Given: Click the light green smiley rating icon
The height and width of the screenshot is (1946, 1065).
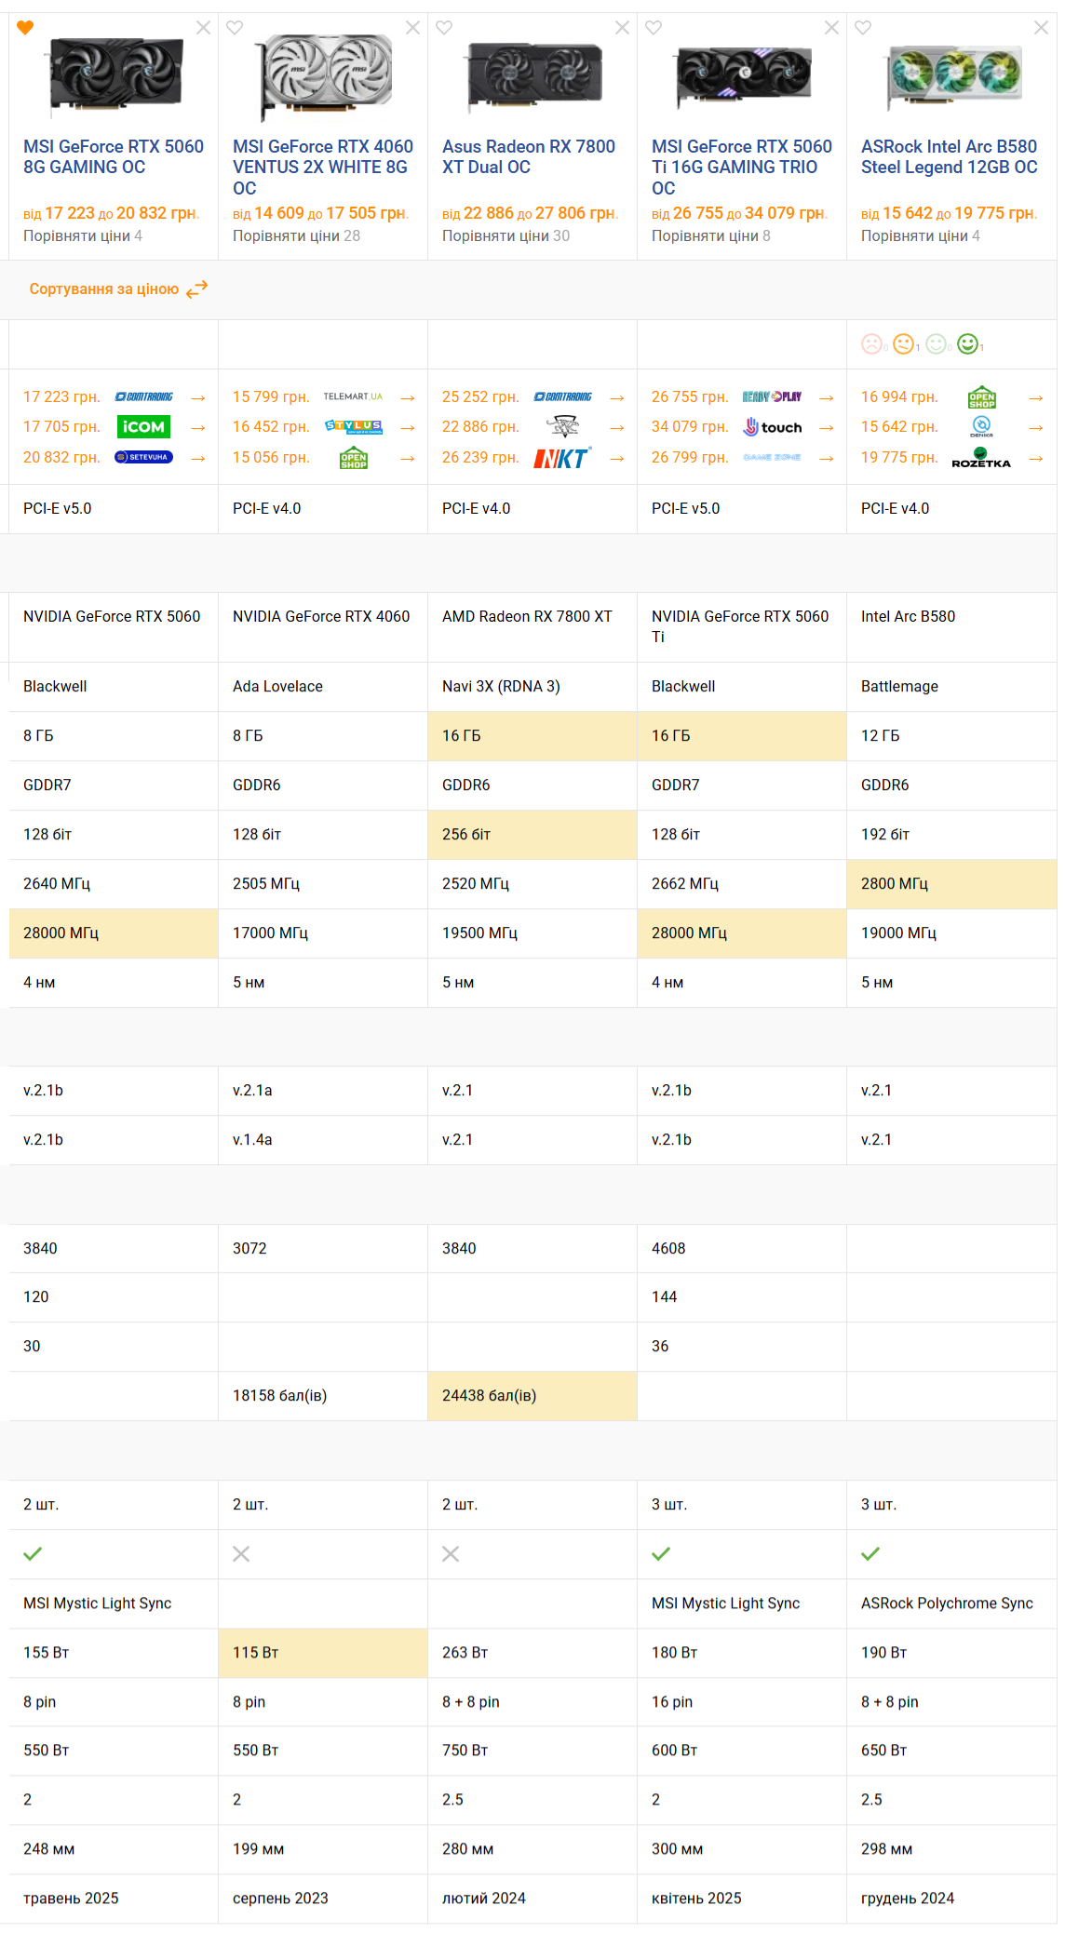Looking at the screenshot, I should tap(936, 344).
